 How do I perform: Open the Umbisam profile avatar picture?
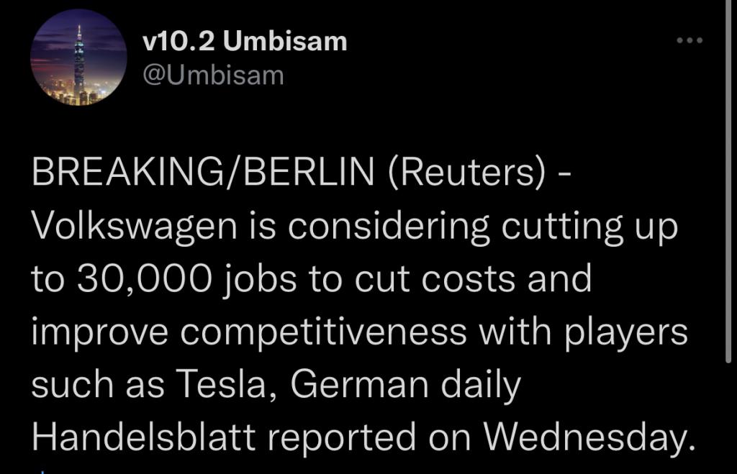[x=78, y=58]
